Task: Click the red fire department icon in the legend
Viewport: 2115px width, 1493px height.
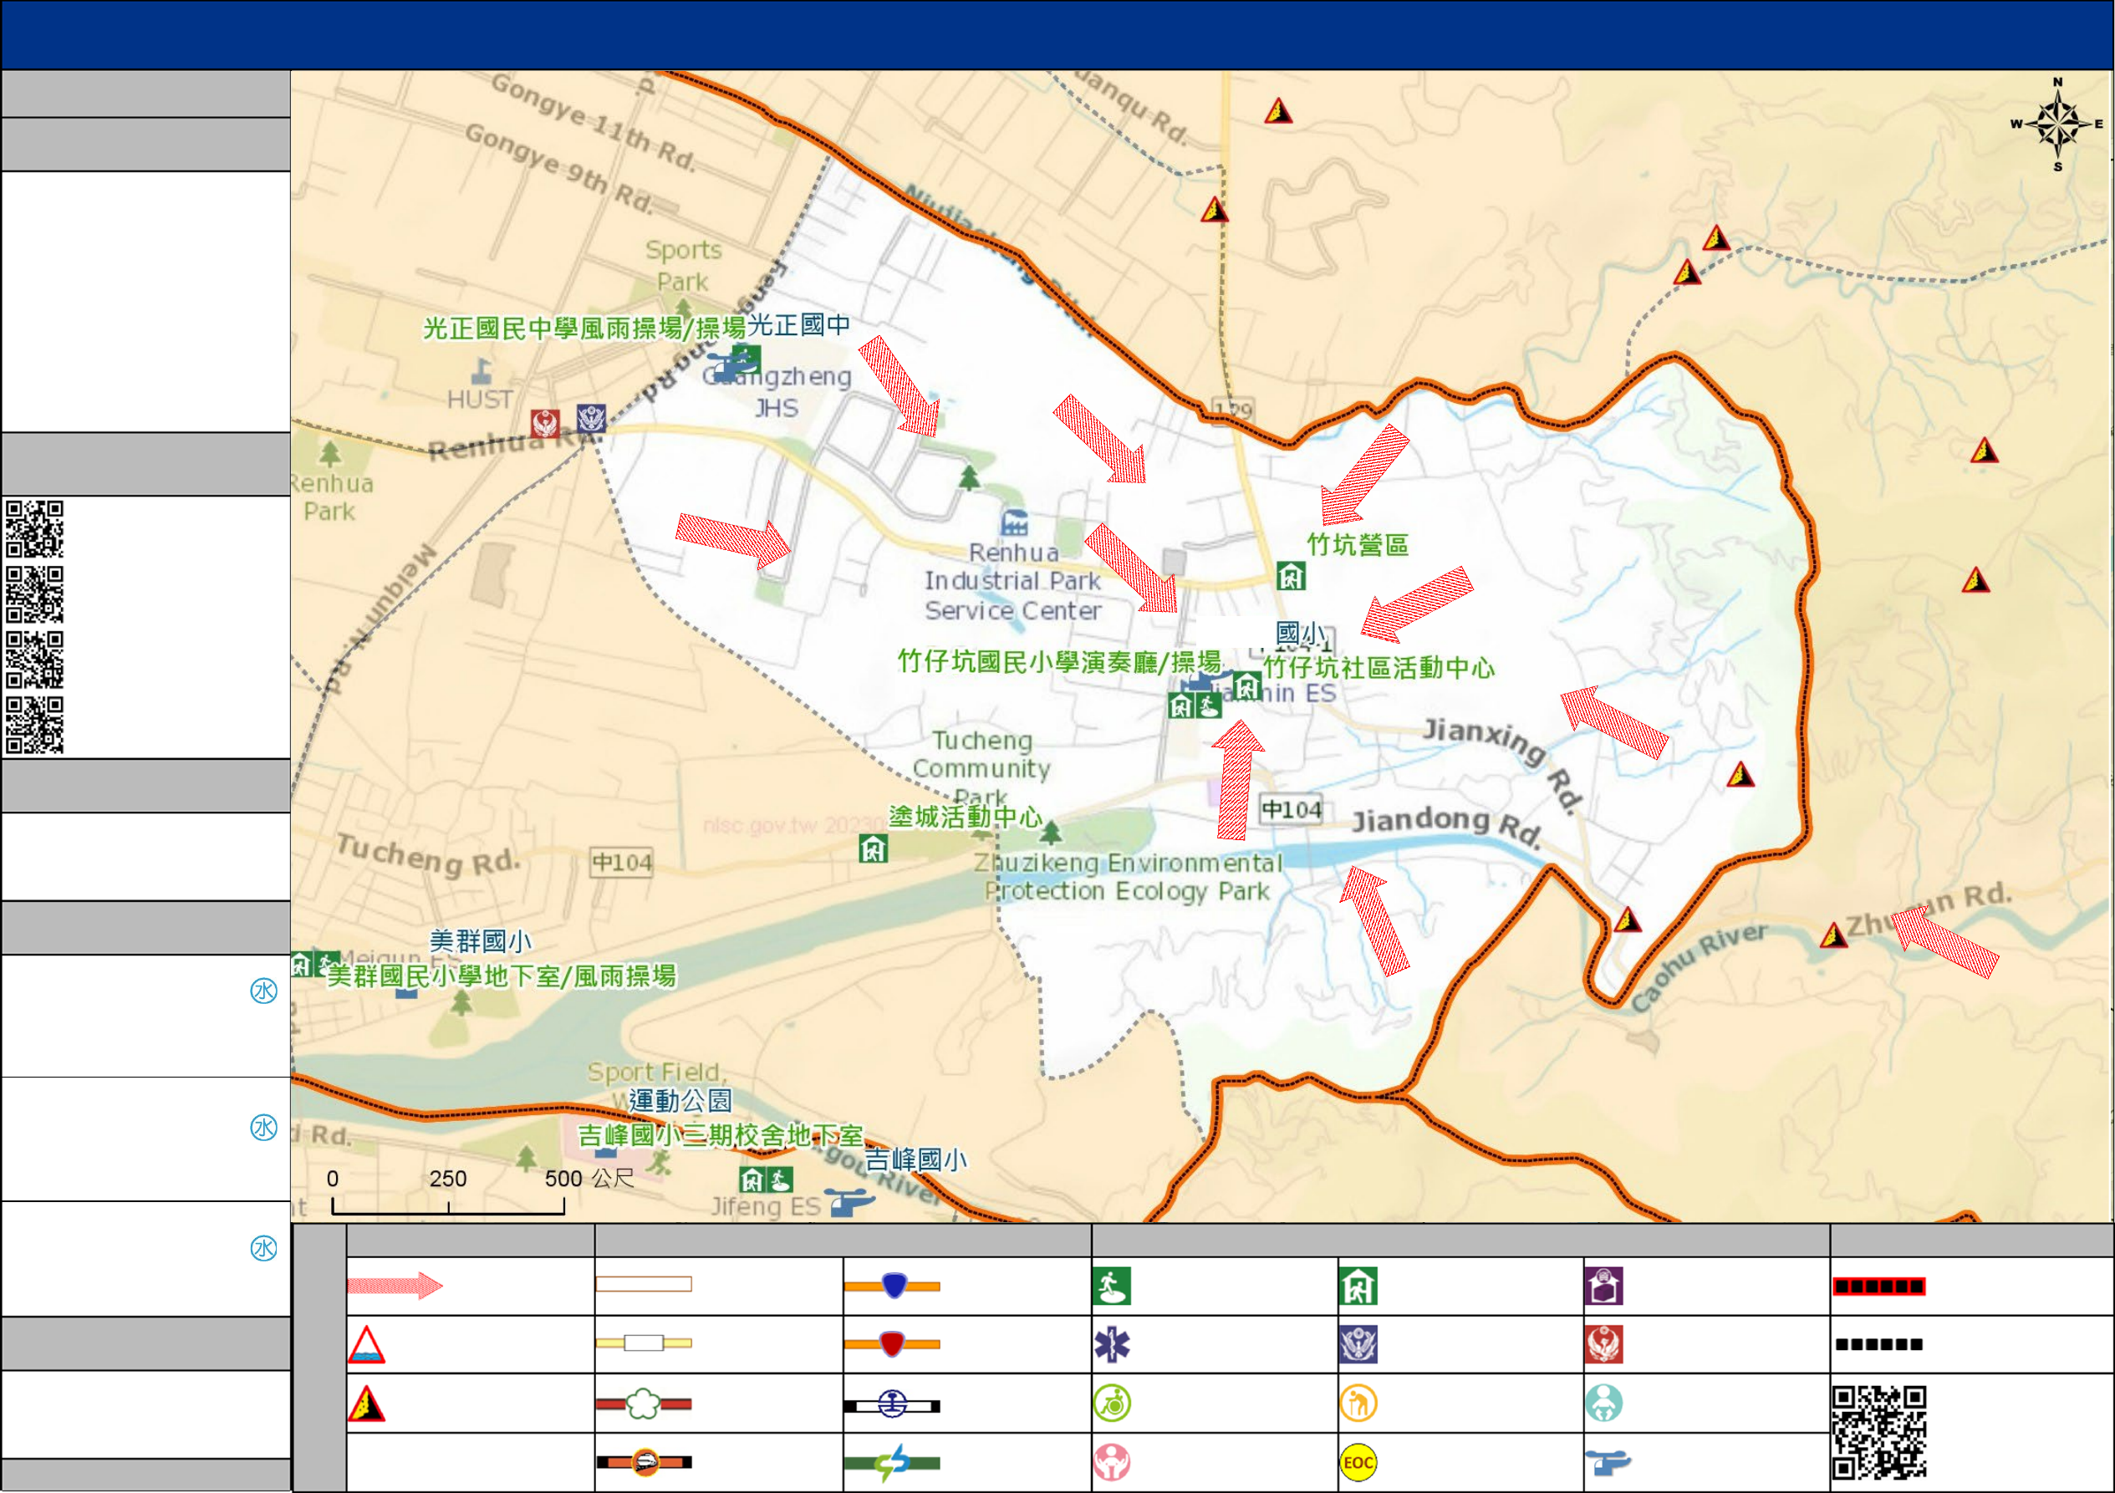Action: [1603, 1345]
